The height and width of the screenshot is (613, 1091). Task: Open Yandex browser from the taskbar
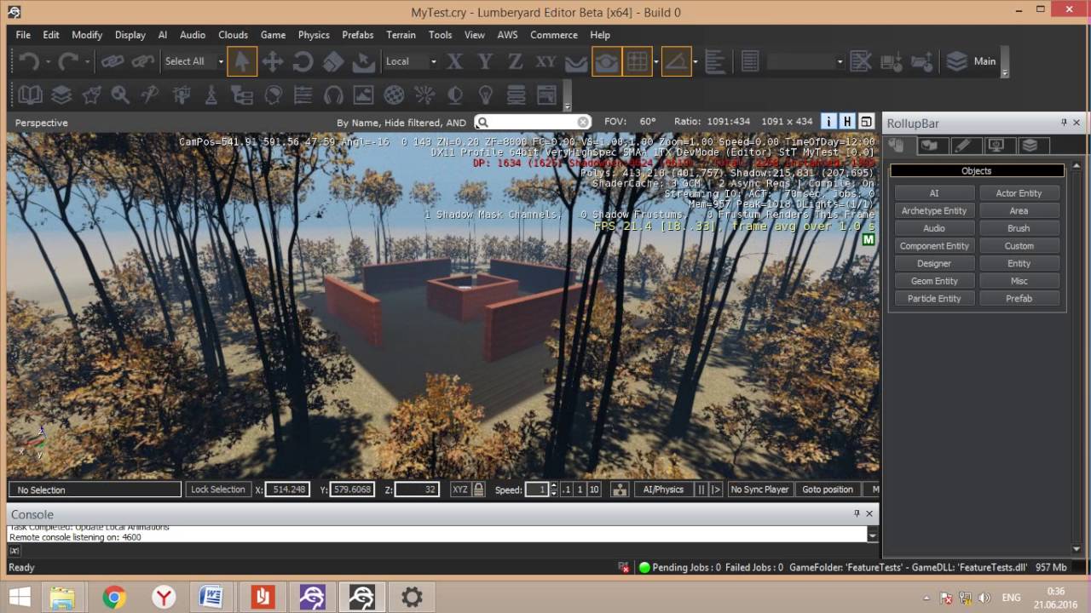[164, 598]
